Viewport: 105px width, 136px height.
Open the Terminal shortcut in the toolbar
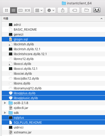tap(97, 10)
